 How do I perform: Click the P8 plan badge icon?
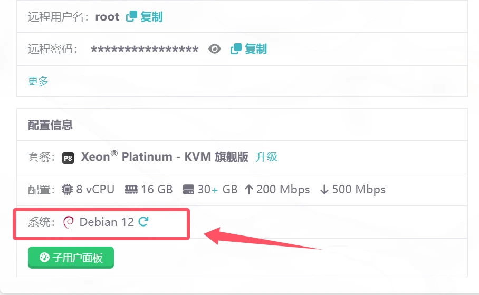[68, 158]
